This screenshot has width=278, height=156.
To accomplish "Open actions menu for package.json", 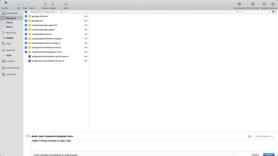I will [86, 21].
